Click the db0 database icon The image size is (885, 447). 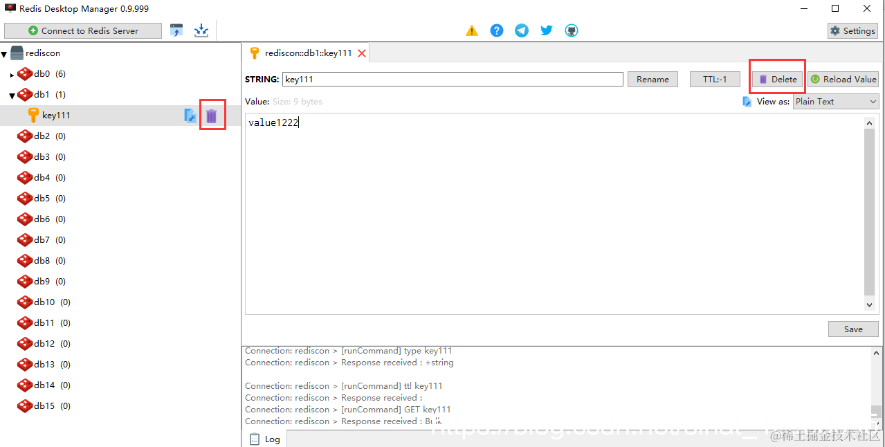point(25,74)
